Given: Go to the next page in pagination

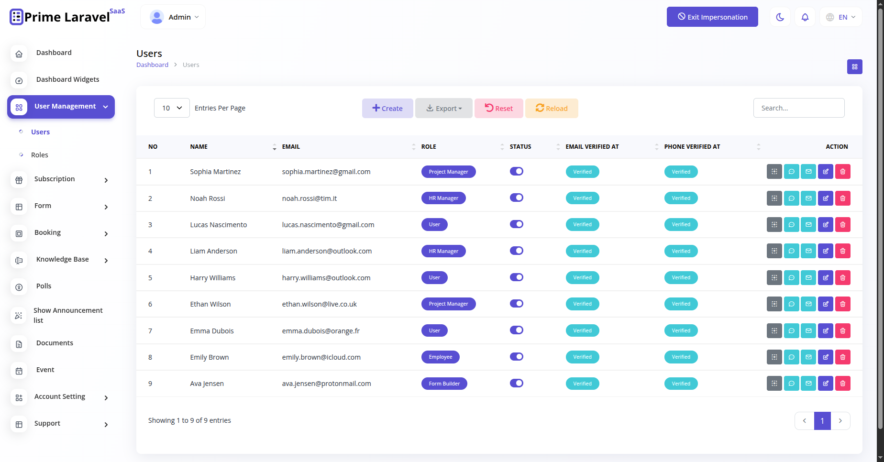Looking at the screenshot, I should pos(840,421).
